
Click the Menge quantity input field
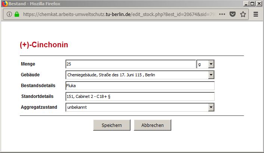tap(131, 64)
